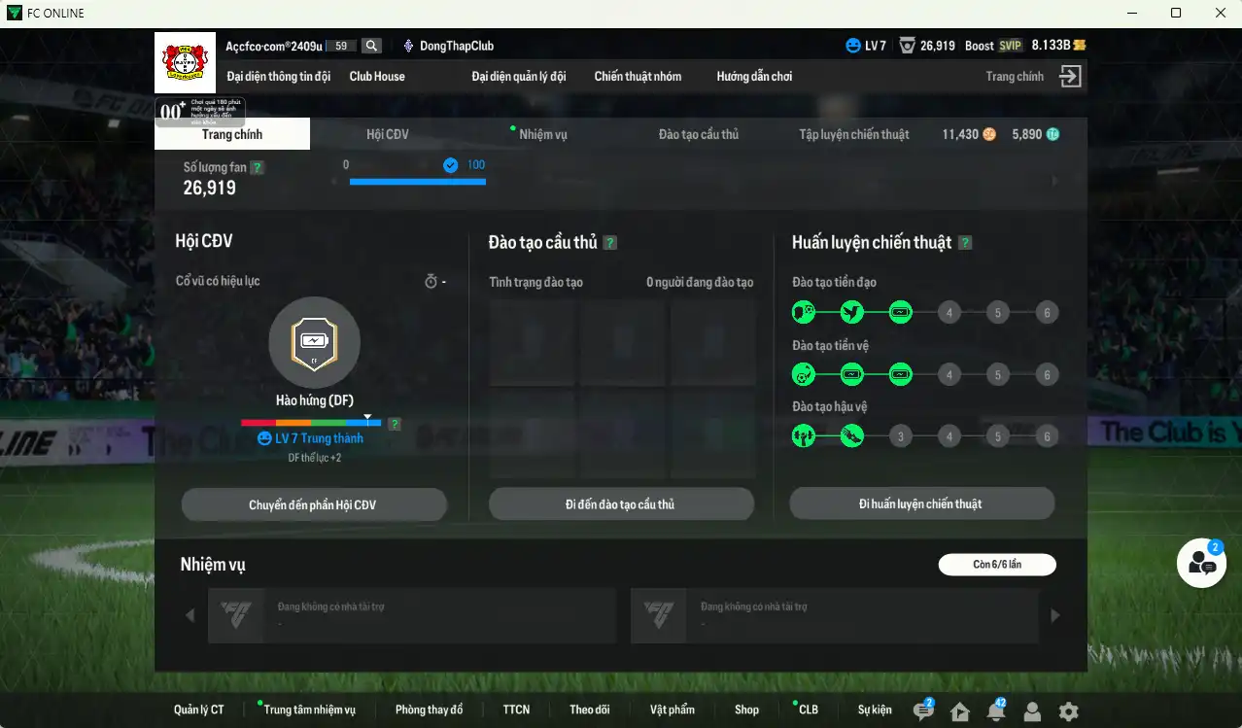The image size is (1242, 728).
Task: Switch to the Đào tạo cầu thủ tab
Action: point(699,134)
